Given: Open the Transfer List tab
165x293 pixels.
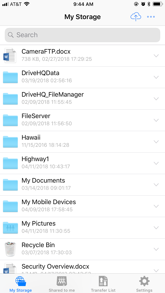Looking at the screenshot, I should [x=103, y=283].
